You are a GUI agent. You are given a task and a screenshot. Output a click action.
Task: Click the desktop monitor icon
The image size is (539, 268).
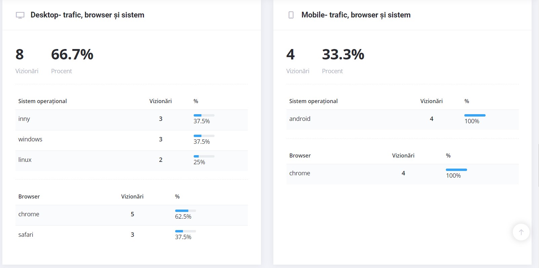click(20, 15)
